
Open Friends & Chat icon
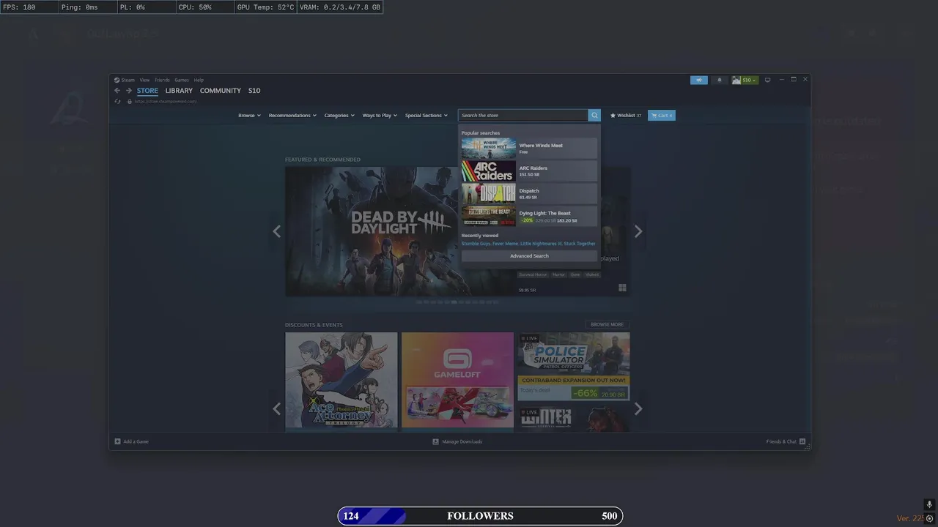[802, 441]
